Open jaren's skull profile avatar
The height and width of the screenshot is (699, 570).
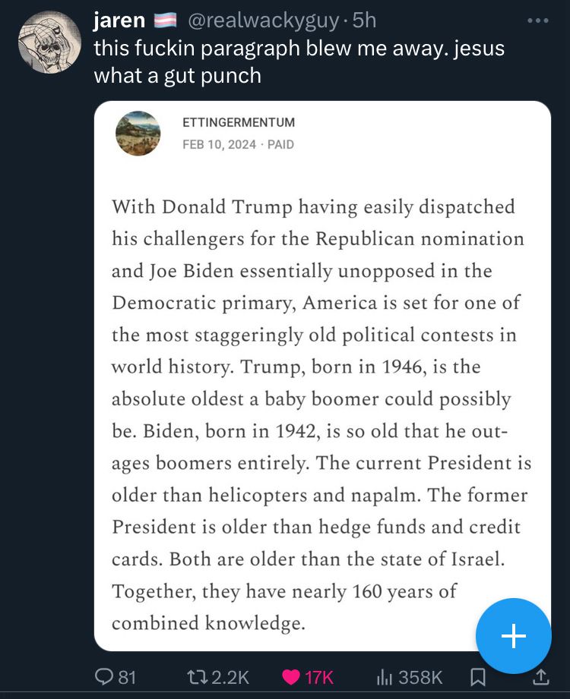49,43
